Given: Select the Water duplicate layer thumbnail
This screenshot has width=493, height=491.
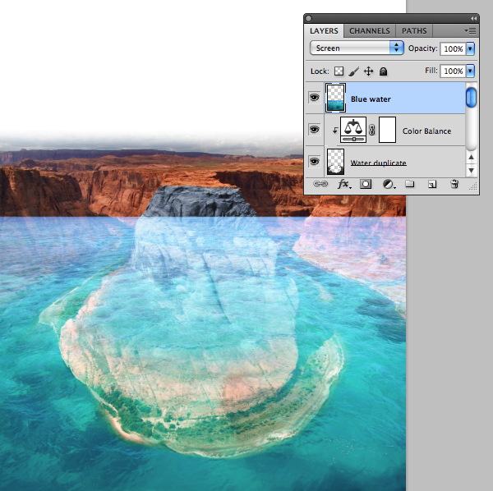Looking at the screenshot, I should pyautogui.click(x=335, y=162).
